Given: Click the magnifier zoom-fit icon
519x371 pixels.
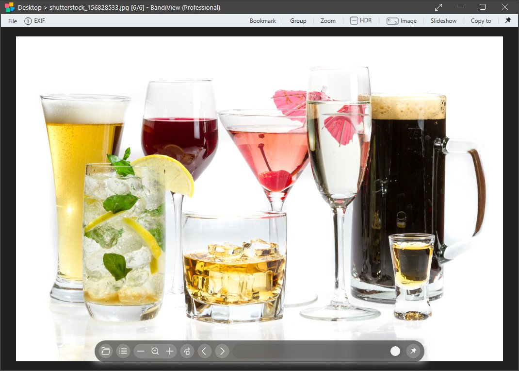Looking at the screenshot, I should click(155, 351).
